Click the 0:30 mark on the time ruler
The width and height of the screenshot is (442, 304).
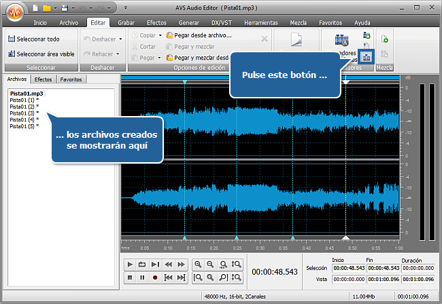(260, 248)
